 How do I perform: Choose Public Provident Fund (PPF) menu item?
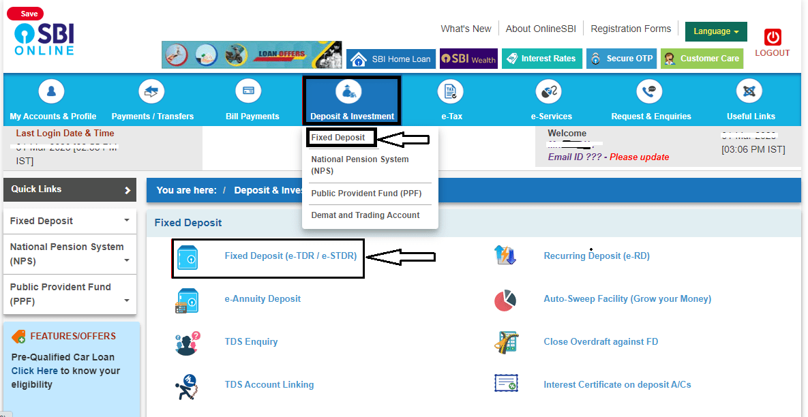(x=366, y=194)
